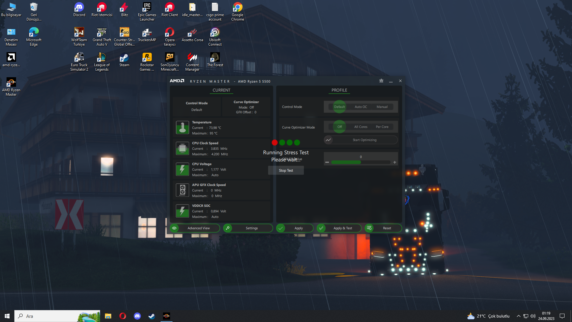Open Steam from the taskbar
The width and height of the screenshot is (572, 322).
pyautogui.click(x=152, y=316)
